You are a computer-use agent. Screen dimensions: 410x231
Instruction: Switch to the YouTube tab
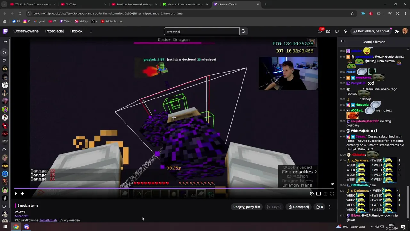[83, 4]
